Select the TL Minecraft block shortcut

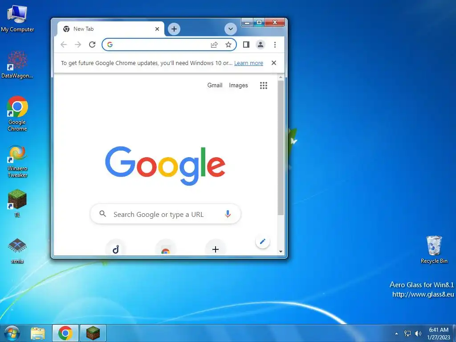point(17,203)
